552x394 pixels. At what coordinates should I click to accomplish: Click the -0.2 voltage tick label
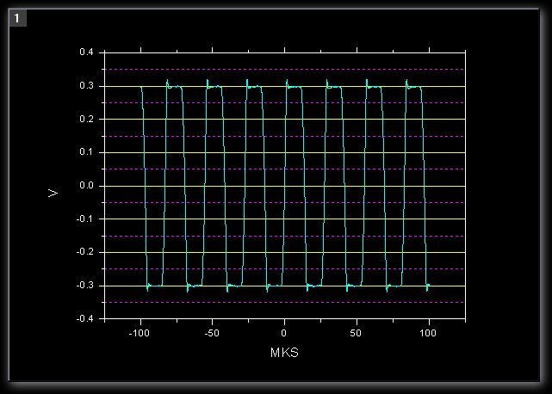pyautogui.click(x=84, y=252)
